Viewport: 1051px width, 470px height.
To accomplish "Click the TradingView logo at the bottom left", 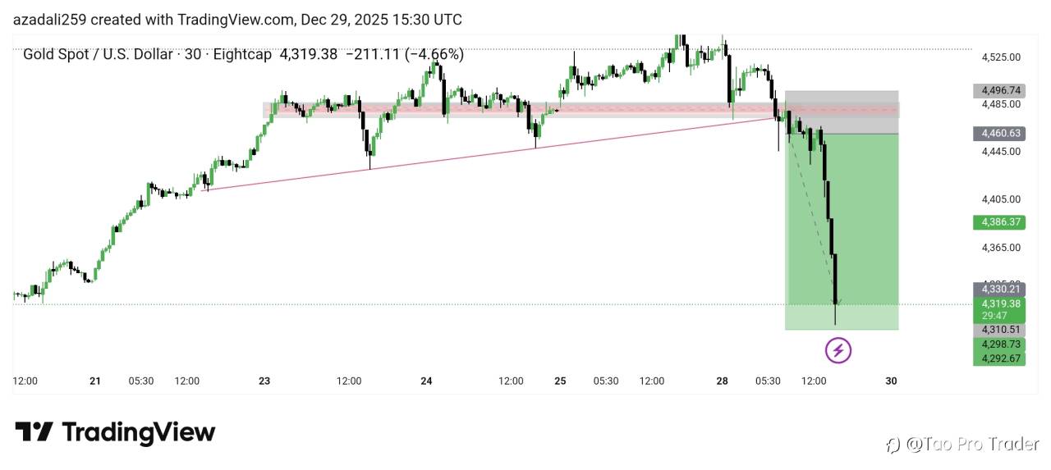I will point(115,432).
